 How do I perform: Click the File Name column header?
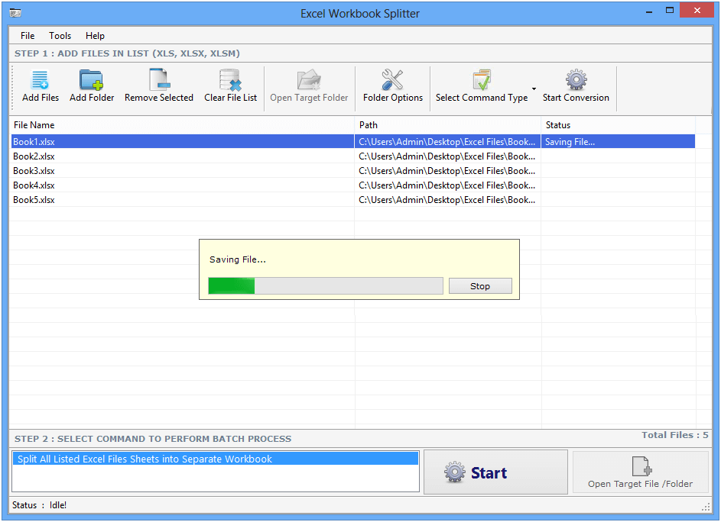click(182, 125)
